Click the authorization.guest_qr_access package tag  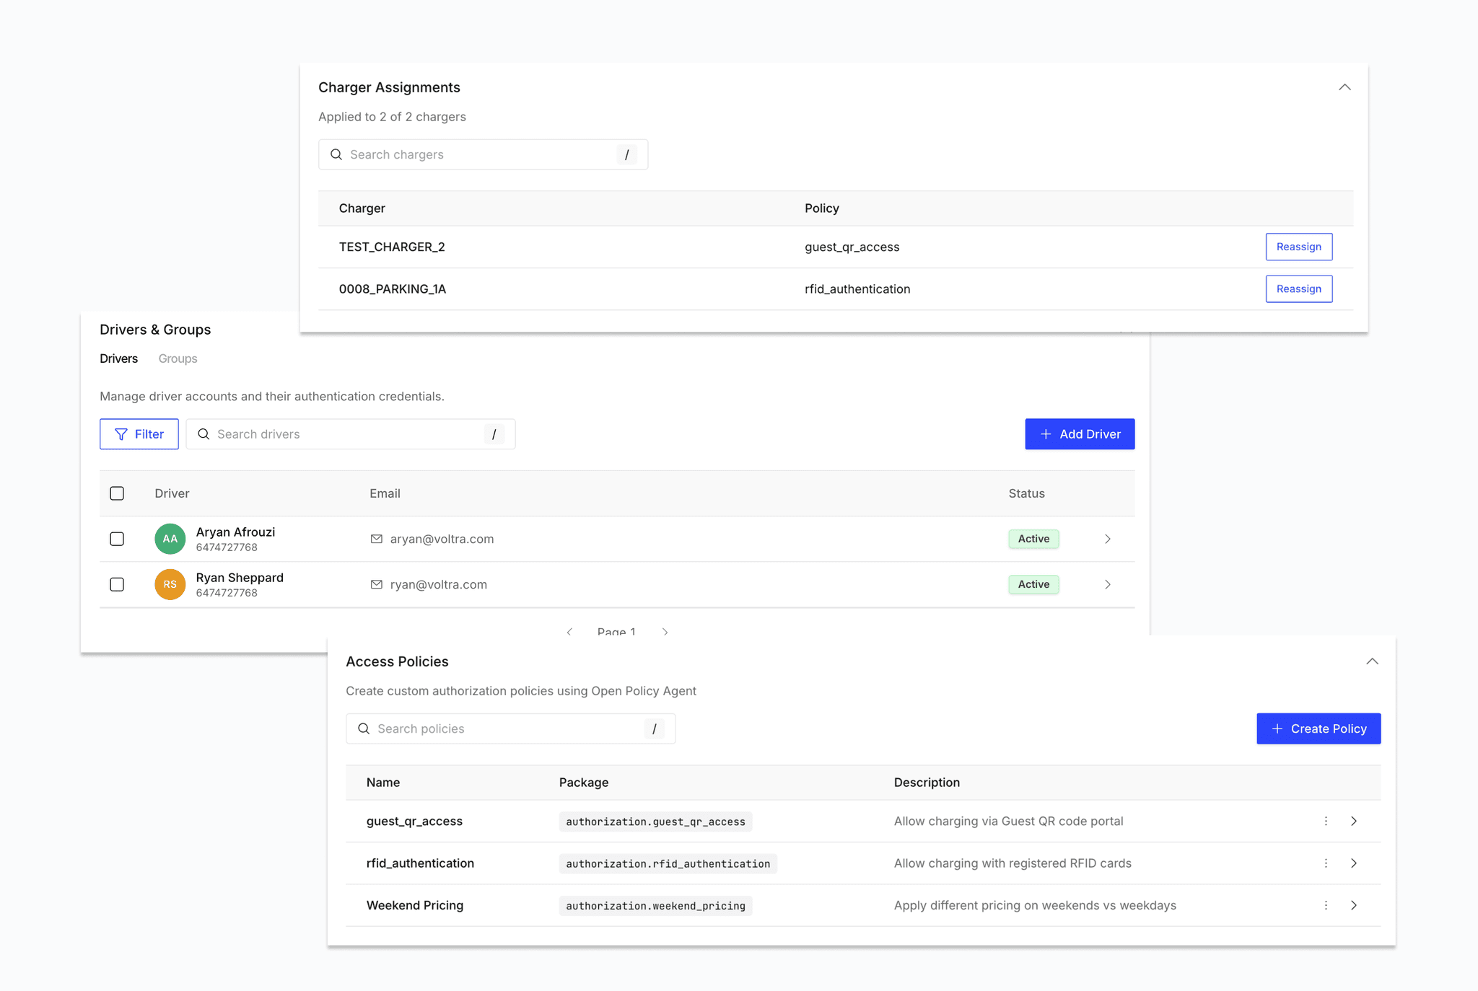click(655, 822)
